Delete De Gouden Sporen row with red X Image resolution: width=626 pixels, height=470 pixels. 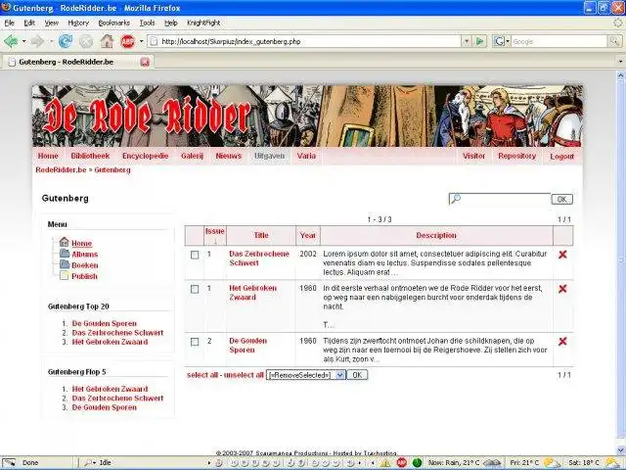click(562, 342)
